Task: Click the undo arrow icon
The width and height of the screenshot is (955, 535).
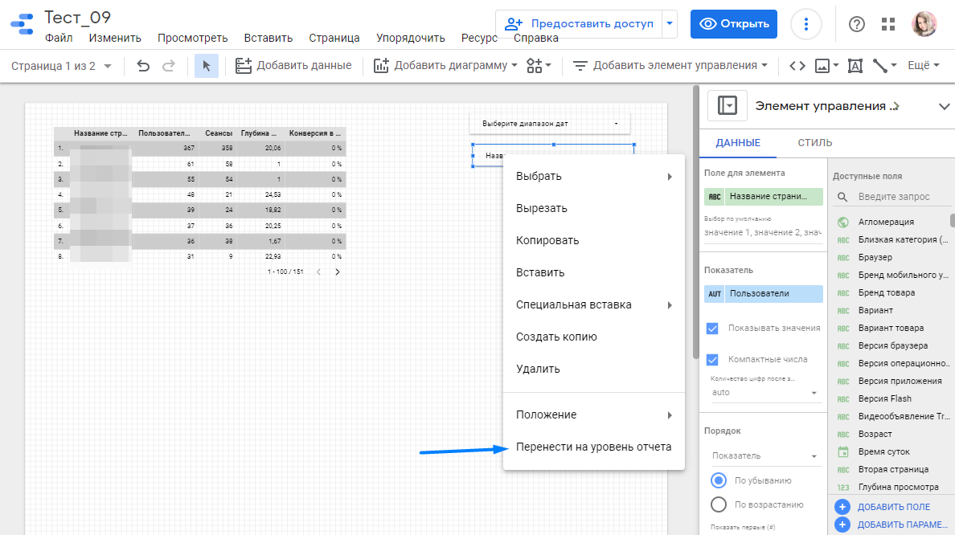Action: (143, 66)
